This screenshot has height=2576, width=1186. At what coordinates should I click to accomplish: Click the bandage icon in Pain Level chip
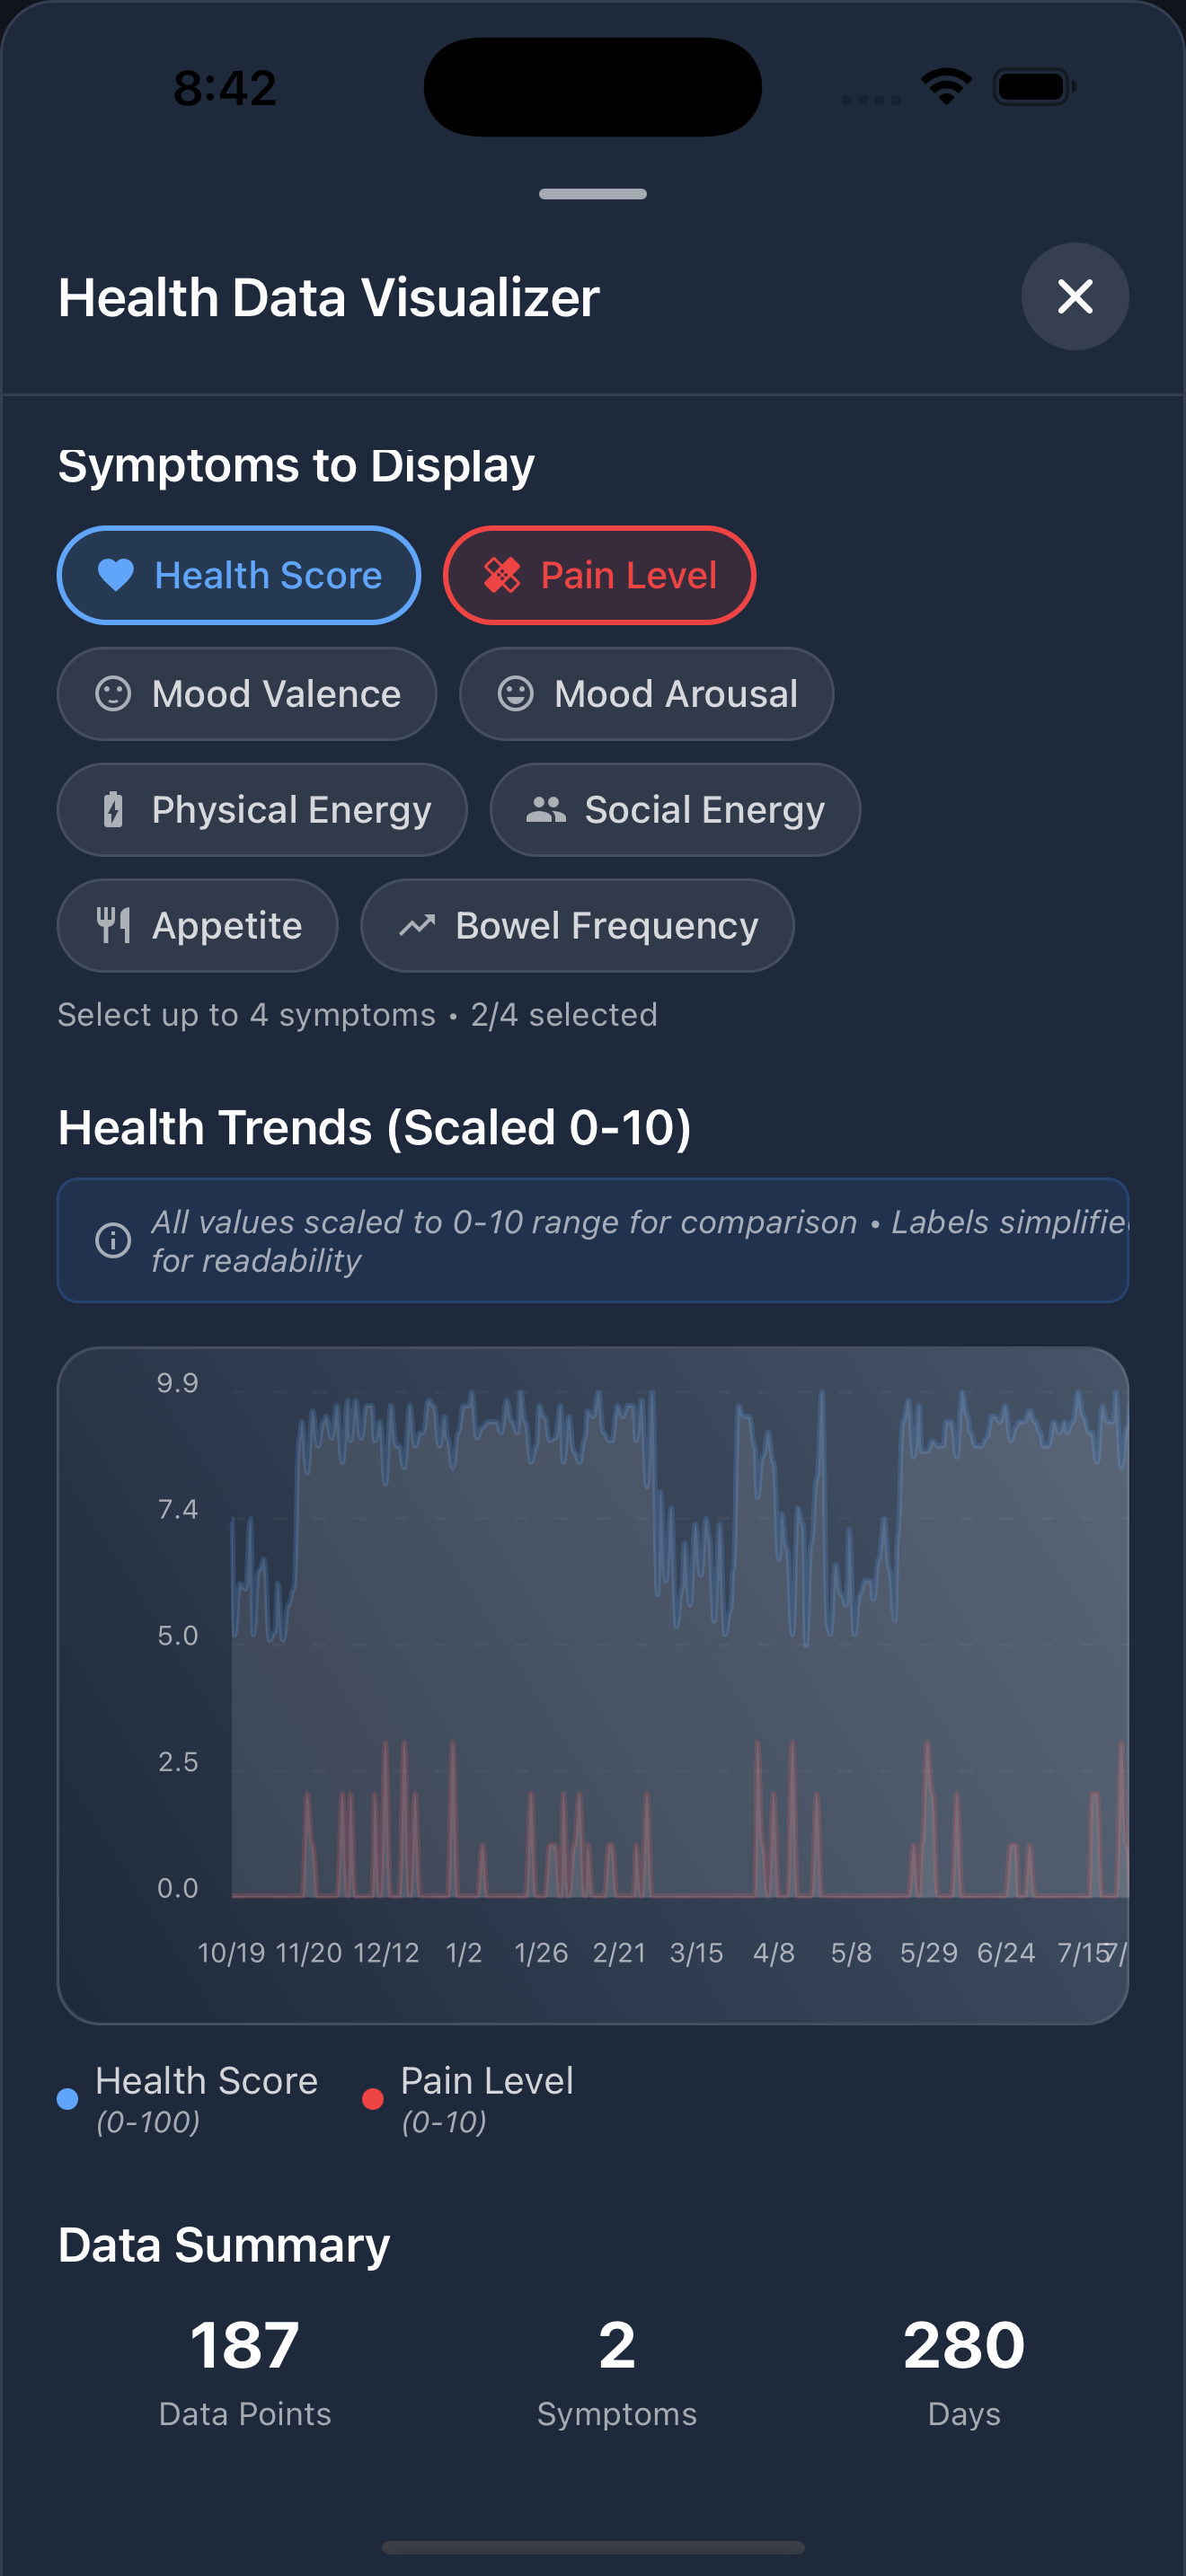(x=502, y=575)
